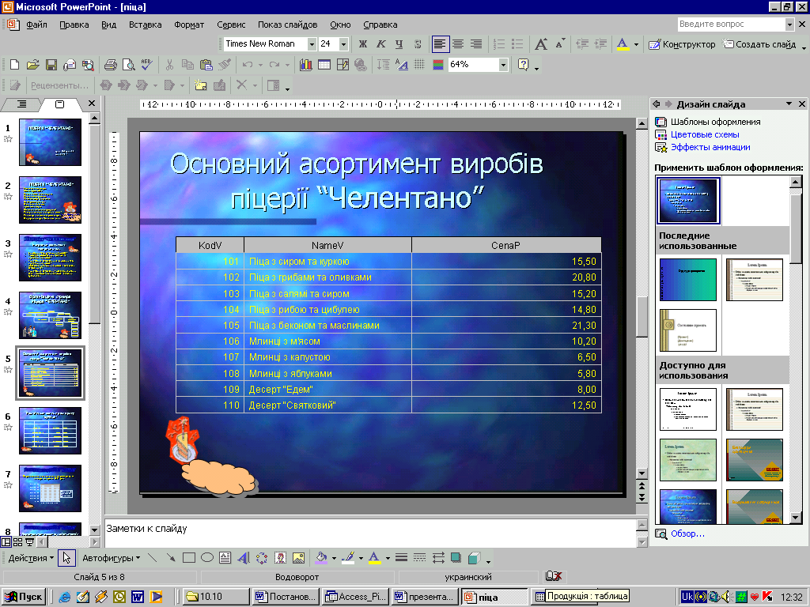Select the Oval drawing tool

click(x=206, y=557)
